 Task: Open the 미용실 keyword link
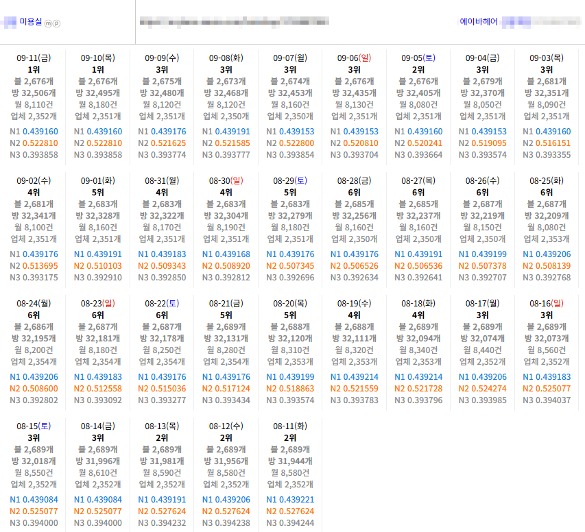pyautogui.click(x=31, y=22)
